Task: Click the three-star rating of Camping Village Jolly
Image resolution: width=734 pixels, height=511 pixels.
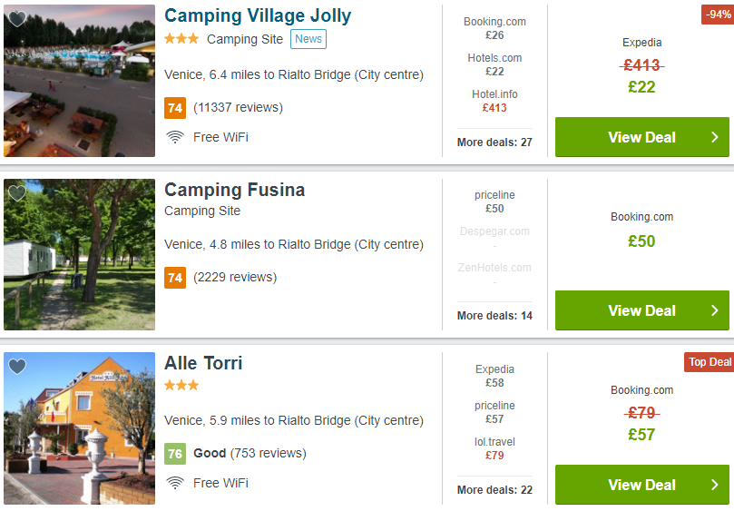Action: tap(181, 39)
